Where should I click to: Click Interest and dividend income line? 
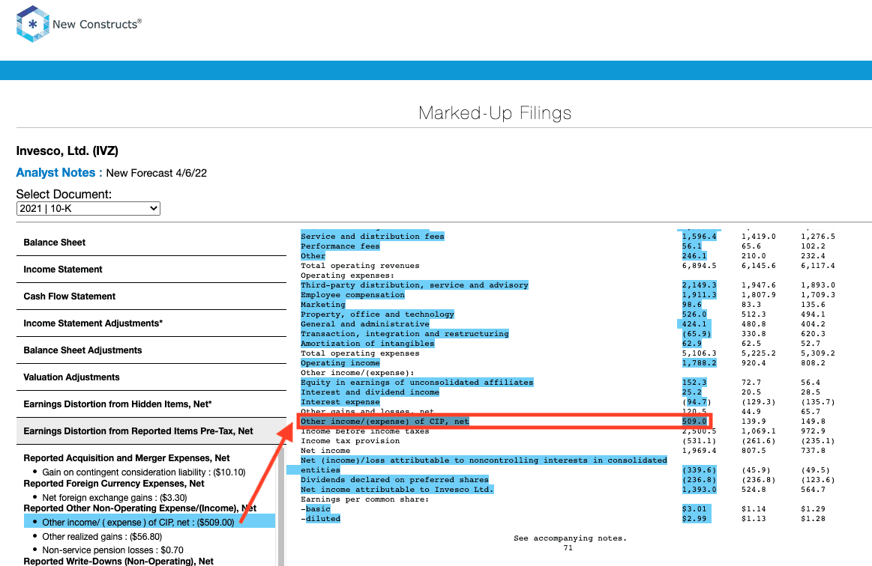tap(370, 392)
